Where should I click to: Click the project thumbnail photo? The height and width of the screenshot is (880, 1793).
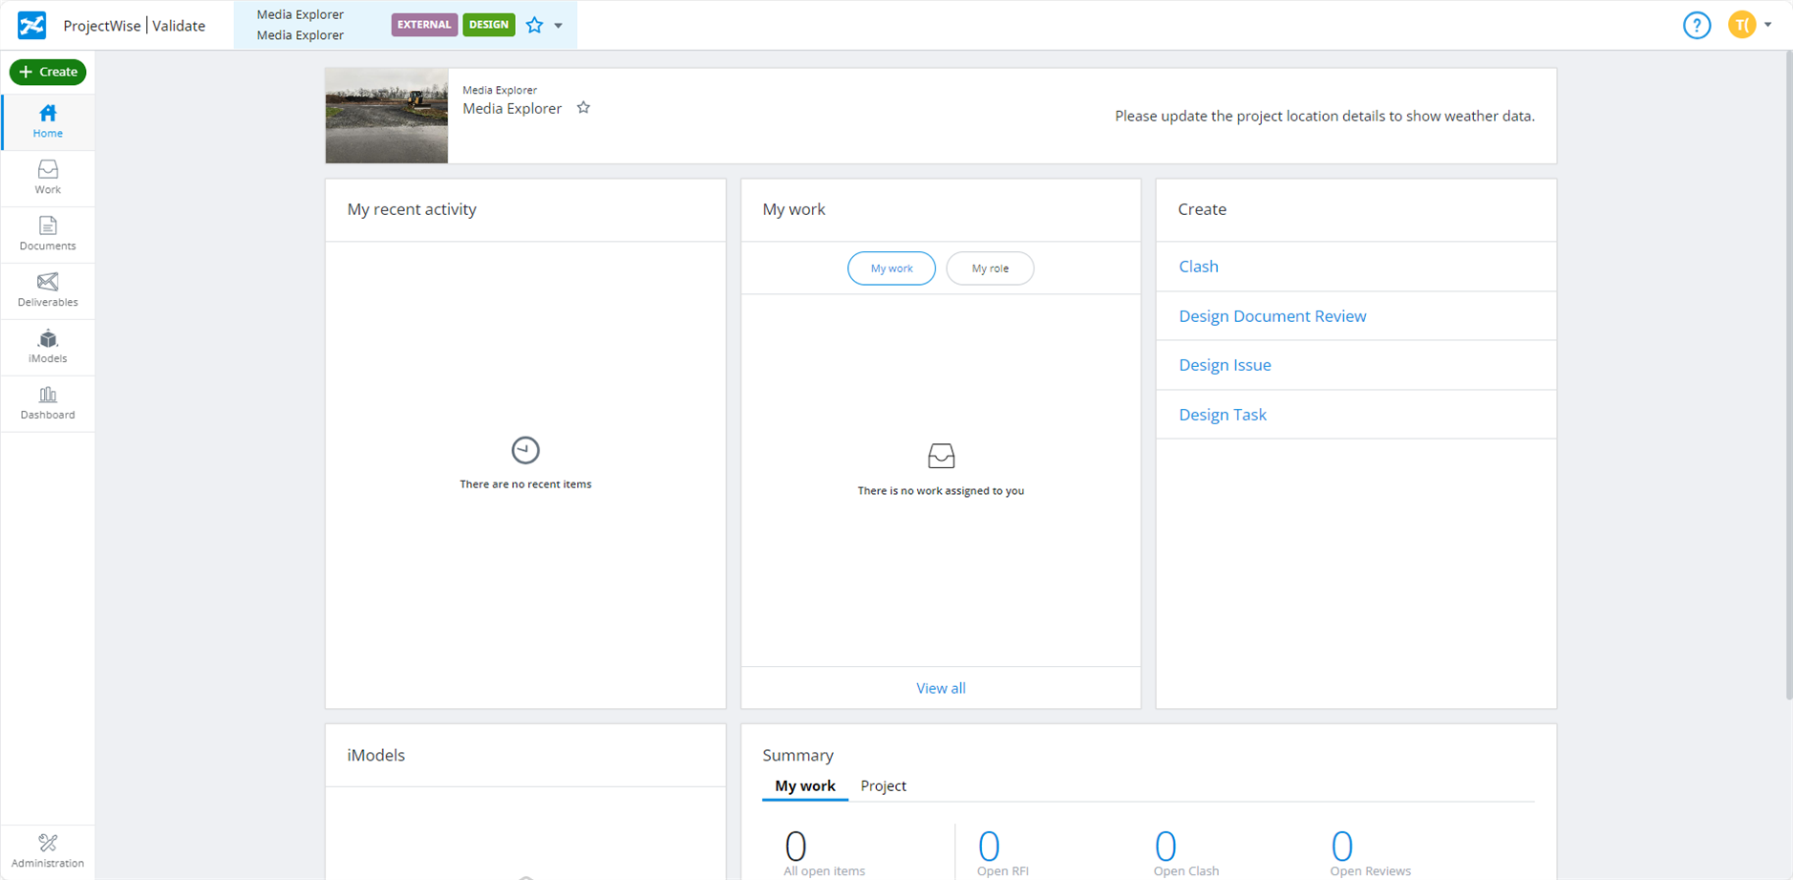pyautogui.click(x=387, y=116)
